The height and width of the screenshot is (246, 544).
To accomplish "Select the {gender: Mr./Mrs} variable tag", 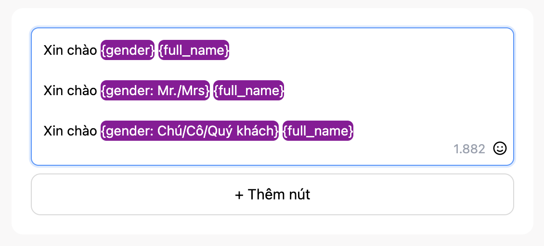I will pos(155,91).
